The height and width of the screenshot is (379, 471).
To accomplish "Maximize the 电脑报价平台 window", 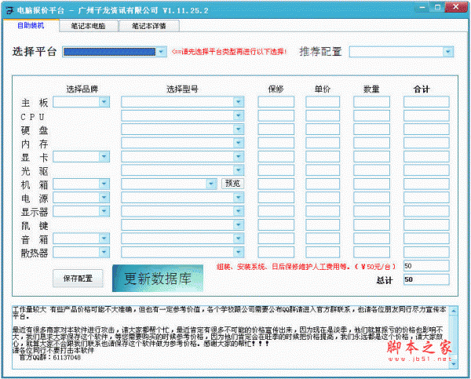I will (437, 7).
